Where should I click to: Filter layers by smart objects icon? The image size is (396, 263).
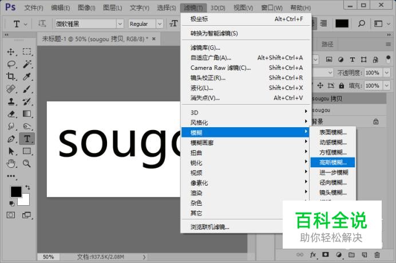[x=375, y=60]
